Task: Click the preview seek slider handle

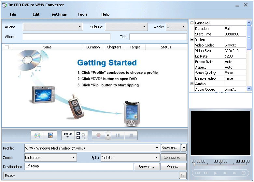Action: [194, 165]
